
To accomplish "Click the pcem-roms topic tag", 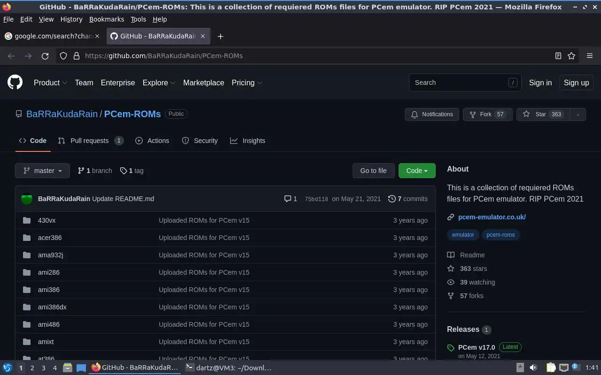I will [501, 235].
